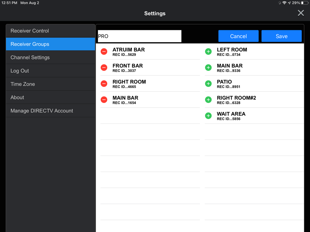Open the Time Zone settings
This screenshot has height=232, width=310.
pyautogui.click(x=51, y=84)
